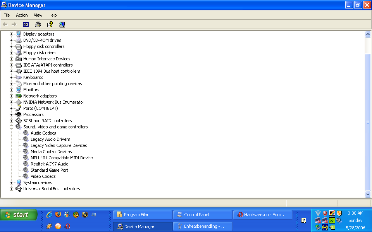
Task: Expand the Processors node
Action: (x=11, y=114)
